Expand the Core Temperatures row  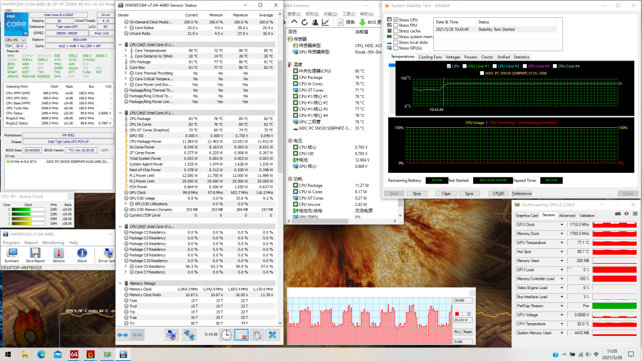tap(125, 50)
